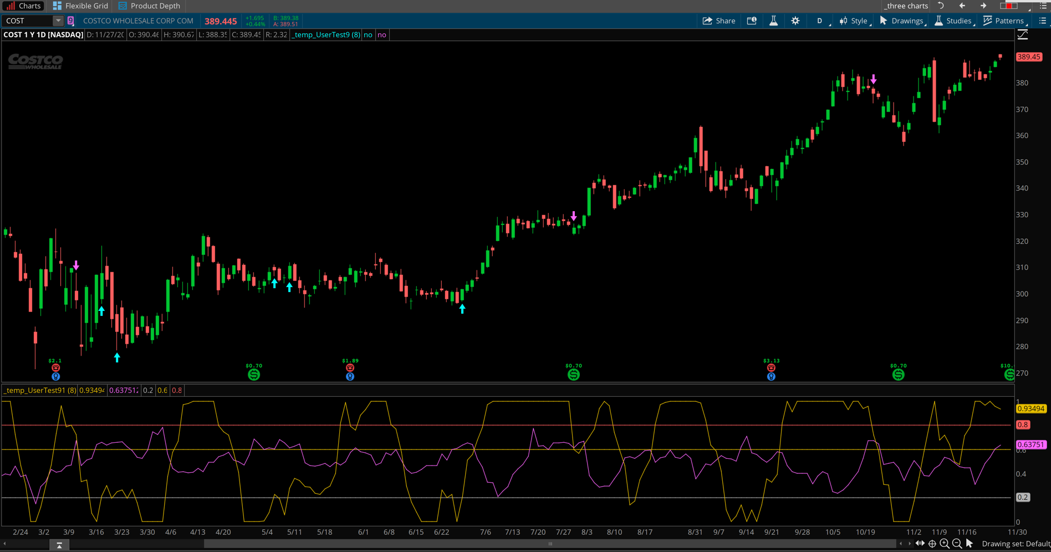The image size is (1051, 552).
Task: Click the zoom in magnifier icon
Action: [945, 544]
